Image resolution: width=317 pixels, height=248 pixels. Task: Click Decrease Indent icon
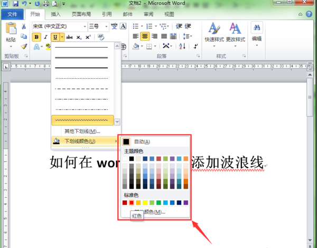click(179, 26)
